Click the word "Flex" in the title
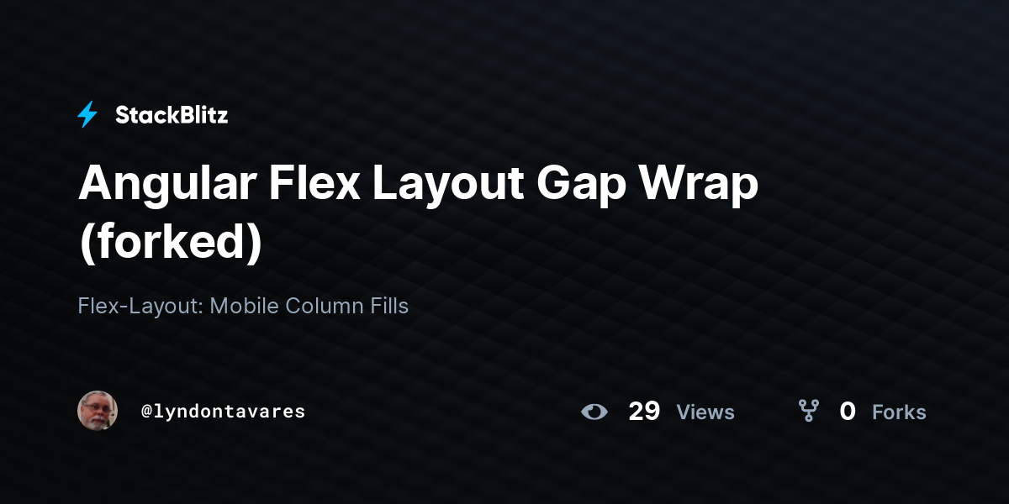The image size is (1009, 504). pos(314,183)
